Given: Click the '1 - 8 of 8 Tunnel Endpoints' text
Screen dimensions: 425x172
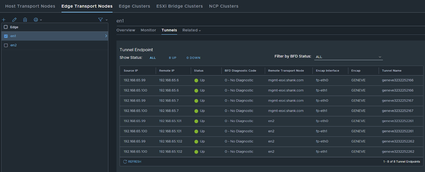Looking at the screenshot, I should tap(402, 162).
